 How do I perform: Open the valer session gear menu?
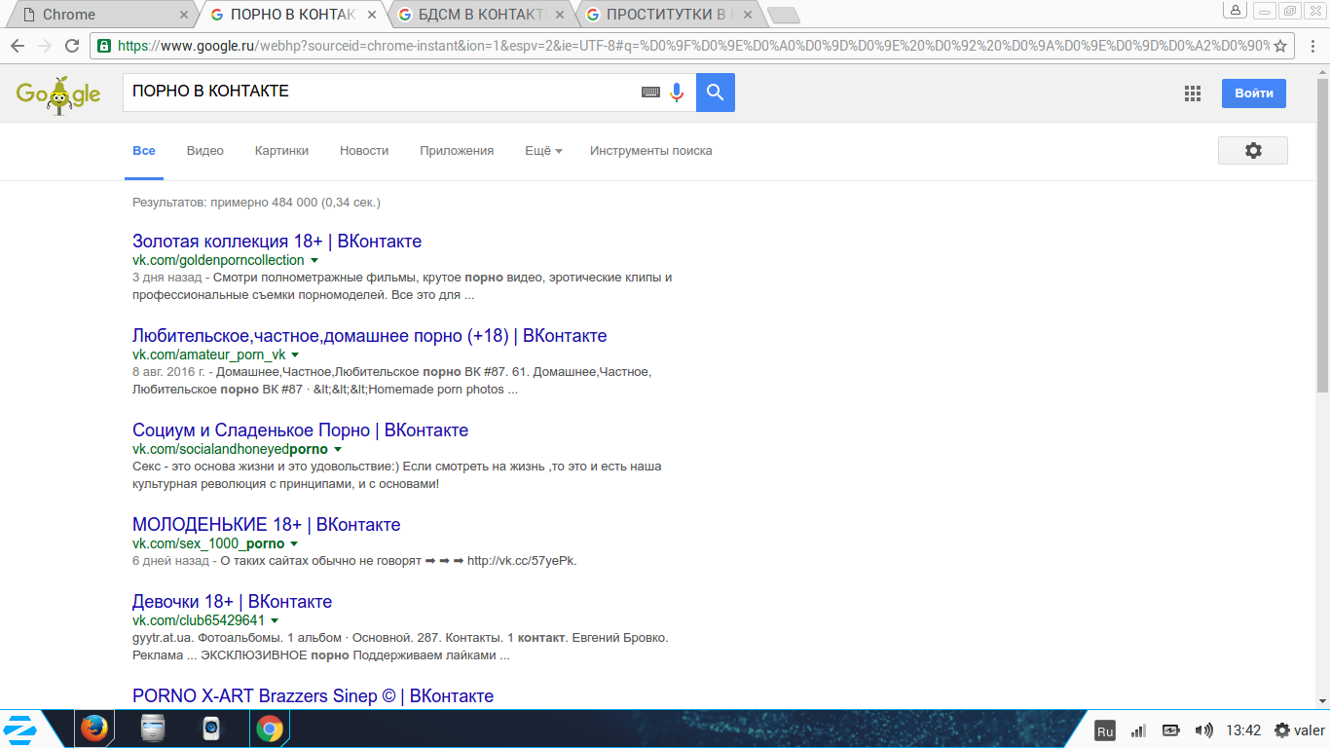(x=1299, y=730)
